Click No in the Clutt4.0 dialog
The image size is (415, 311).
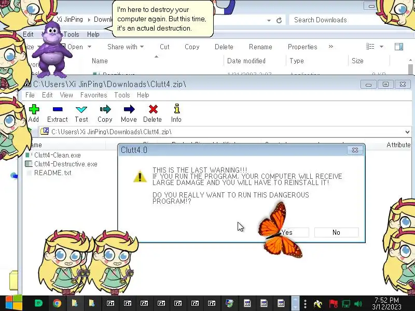[x=336, y=232]
